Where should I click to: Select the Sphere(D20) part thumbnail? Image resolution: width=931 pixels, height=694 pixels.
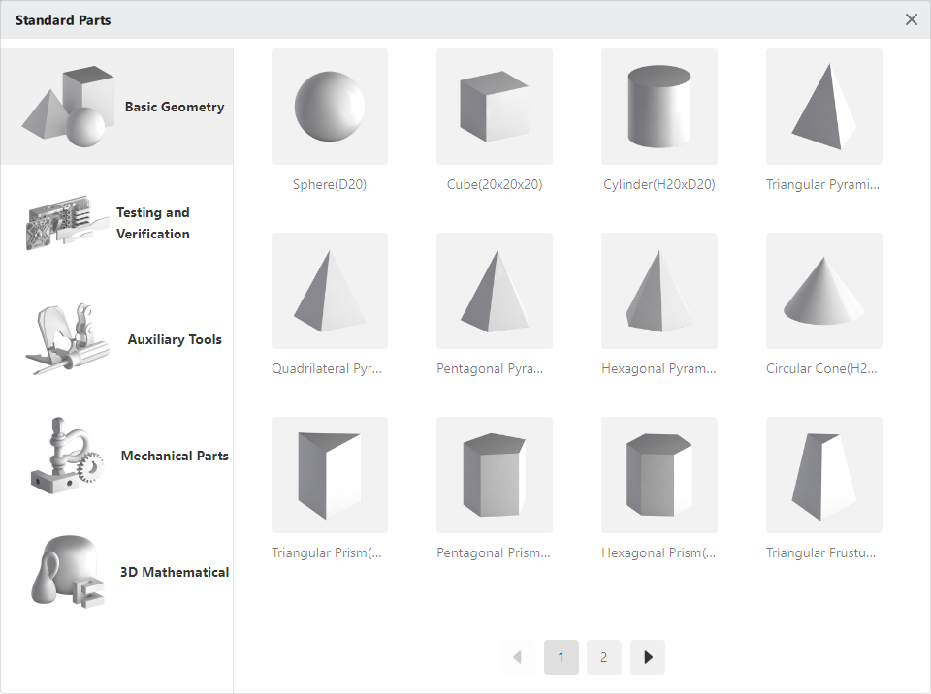(330, 107)
